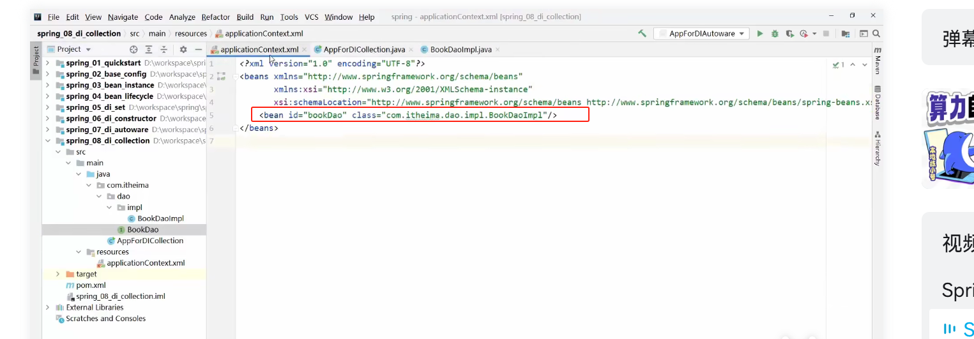
Task: Expand the spring_04_bean_lifecycle module
Action: click(47, 96)
